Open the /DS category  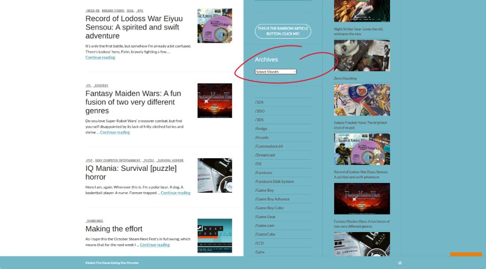pos(258,164)
